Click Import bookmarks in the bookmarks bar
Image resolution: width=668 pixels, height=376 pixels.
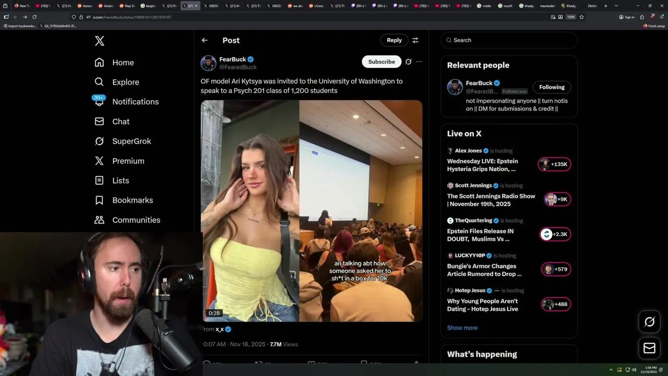click(x=19, y=26)
